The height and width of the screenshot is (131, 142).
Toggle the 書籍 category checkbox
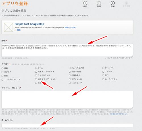tap(3, 68)
